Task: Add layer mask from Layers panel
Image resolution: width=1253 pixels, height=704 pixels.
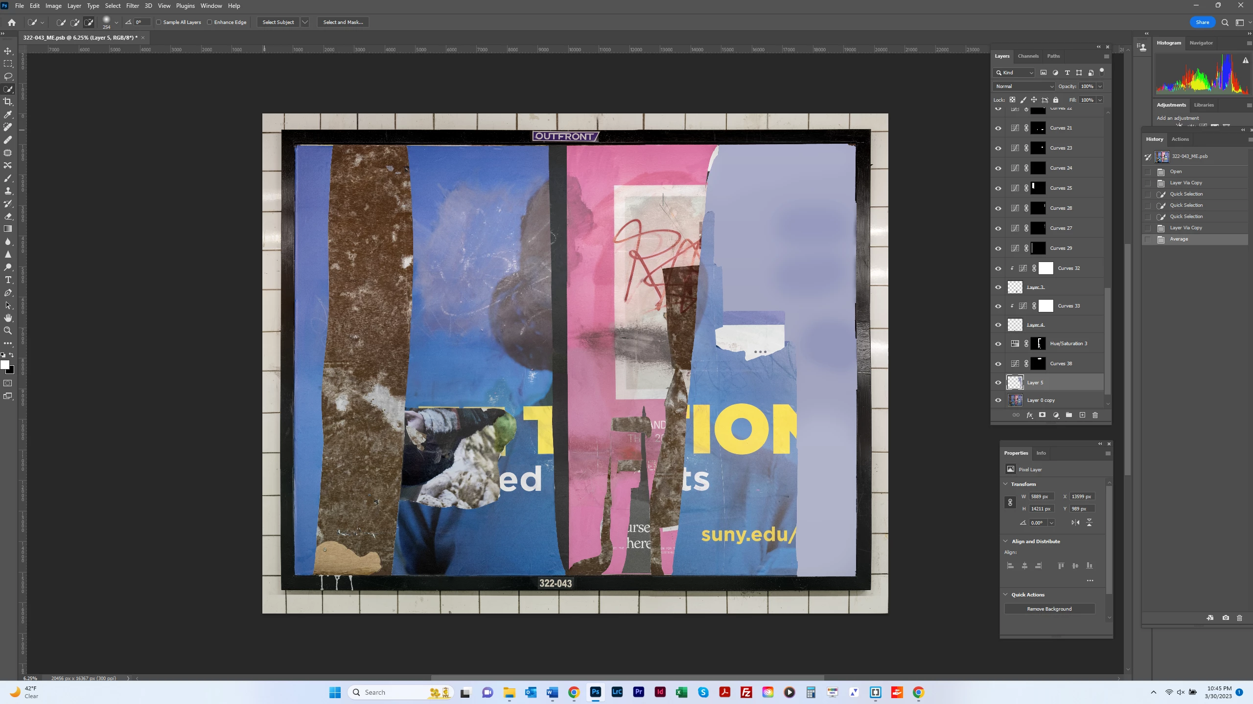Action: [x=1043, y=415]
